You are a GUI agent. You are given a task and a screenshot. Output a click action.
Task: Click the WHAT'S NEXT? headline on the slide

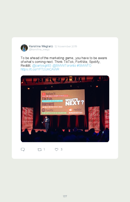(x=74, y=102)
